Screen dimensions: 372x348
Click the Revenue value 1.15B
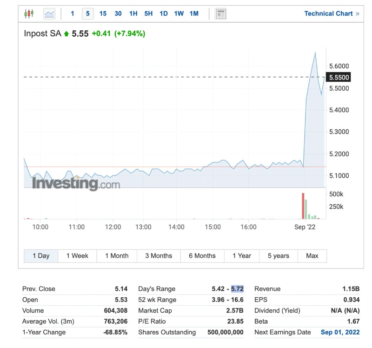tap(351, 288)
